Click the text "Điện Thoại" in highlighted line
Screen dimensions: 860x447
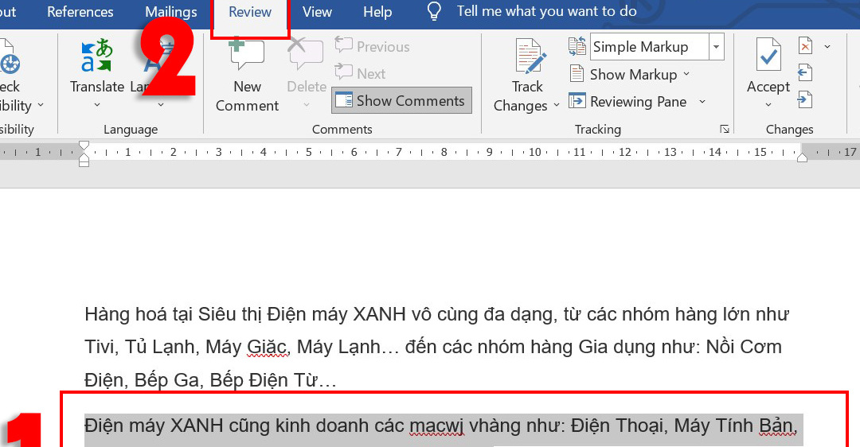(617, 425)
